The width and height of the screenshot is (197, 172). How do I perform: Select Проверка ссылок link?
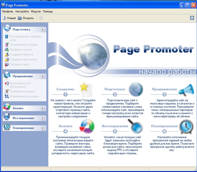coord(21,50)
